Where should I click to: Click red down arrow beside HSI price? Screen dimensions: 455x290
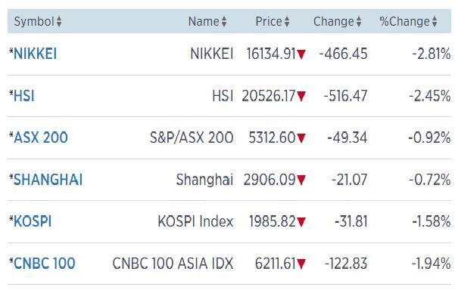(x=301, y=96)
